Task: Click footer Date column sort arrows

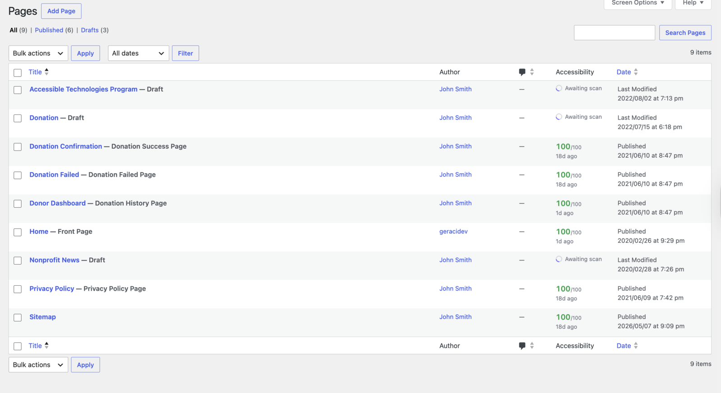Action: coord(636,346)
